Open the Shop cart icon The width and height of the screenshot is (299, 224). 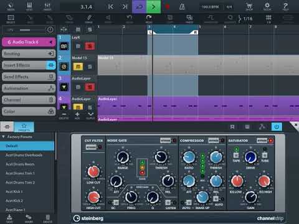pyautogui.click(x=249, y=6)
